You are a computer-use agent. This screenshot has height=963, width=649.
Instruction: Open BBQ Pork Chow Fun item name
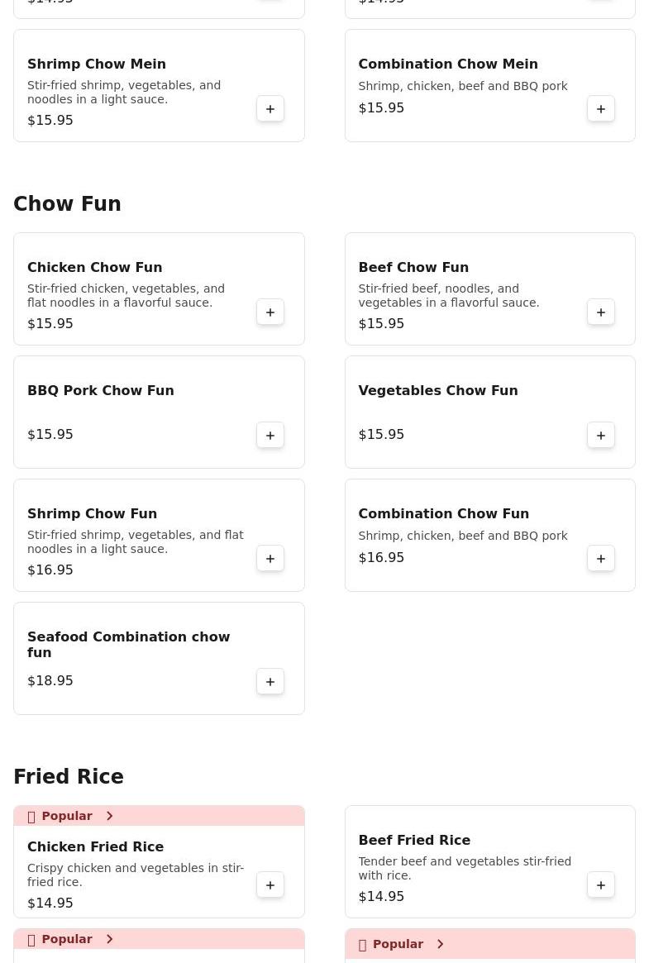click(x=100, y=391)
